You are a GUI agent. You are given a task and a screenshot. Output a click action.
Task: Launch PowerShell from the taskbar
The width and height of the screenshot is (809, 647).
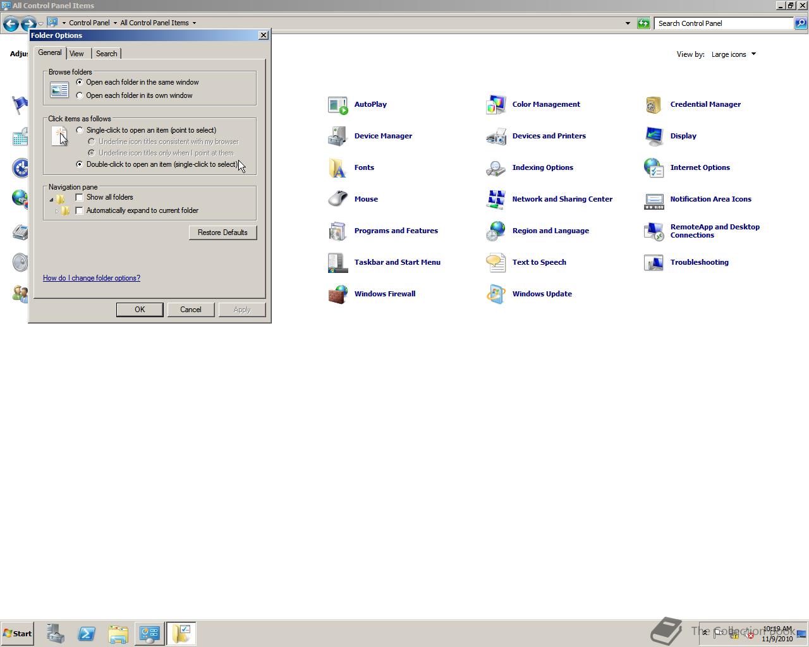87,634
